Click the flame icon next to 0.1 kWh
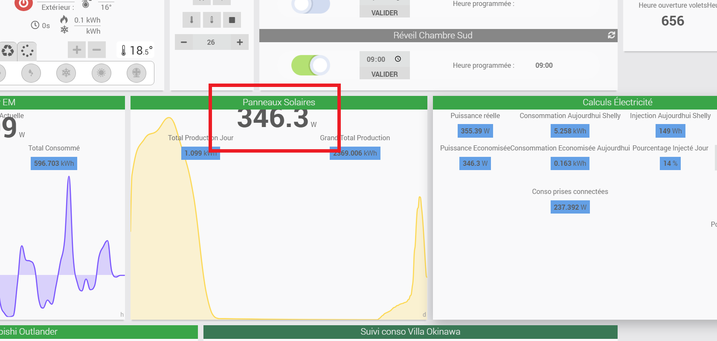This screenshot has height=341, width=717. [64, 20]
